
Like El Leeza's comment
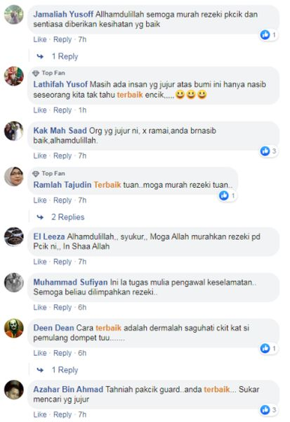point(40,262)
